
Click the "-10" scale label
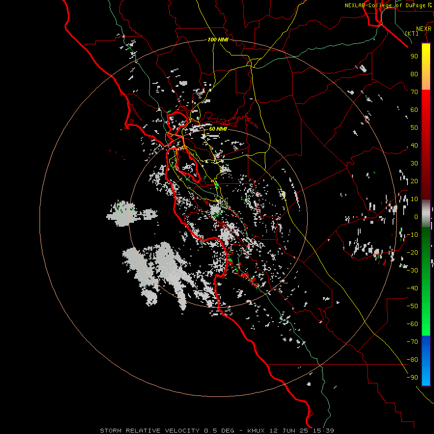pyautogui.click(x=412, y=235)
